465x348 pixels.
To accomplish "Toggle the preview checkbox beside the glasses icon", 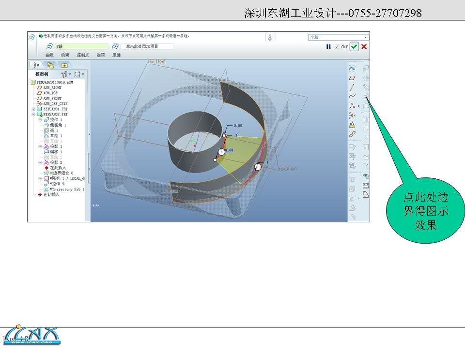I will tap(337, 46).
